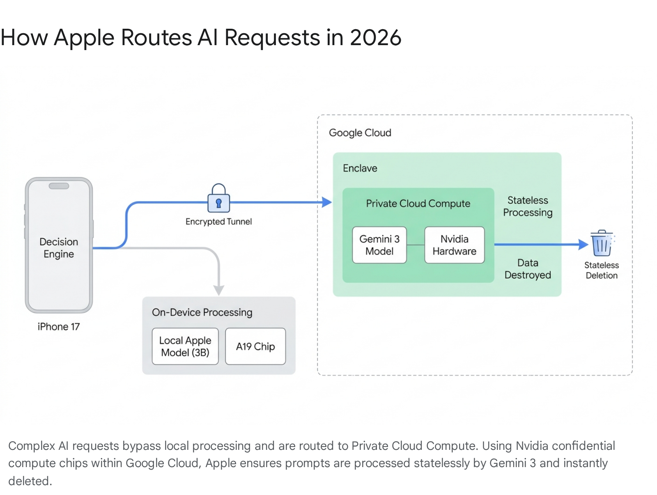
Task: Click the caption paragraph starting 'Complex AI requests'
Action: point(312,463)
